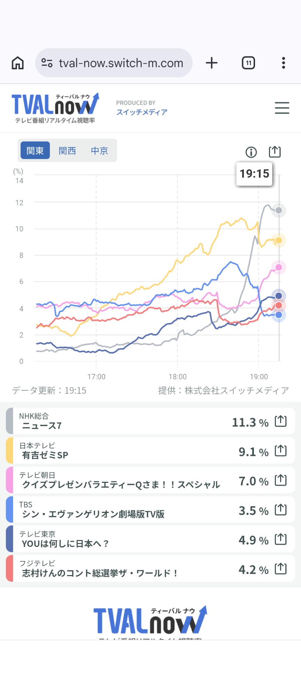Select the 関東 region tab
The height and width of the screenshot is (675, 301).
pos(35,151)
